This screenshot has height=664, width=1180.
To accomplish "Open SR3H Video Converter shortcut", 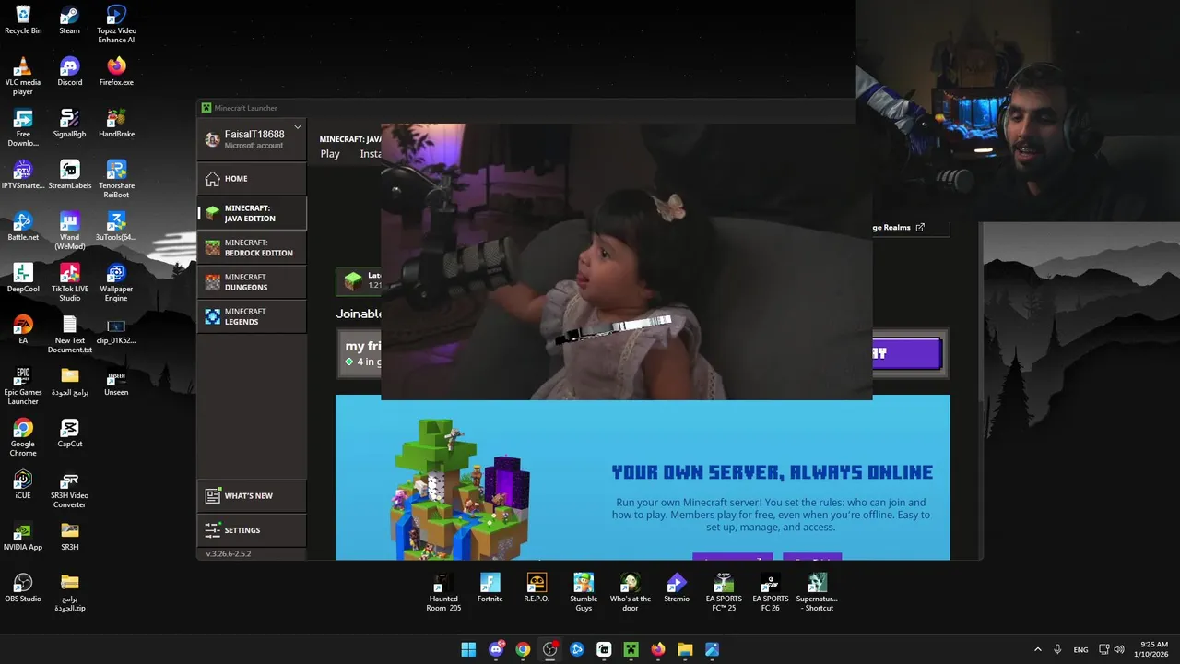I will pos(70,489).
